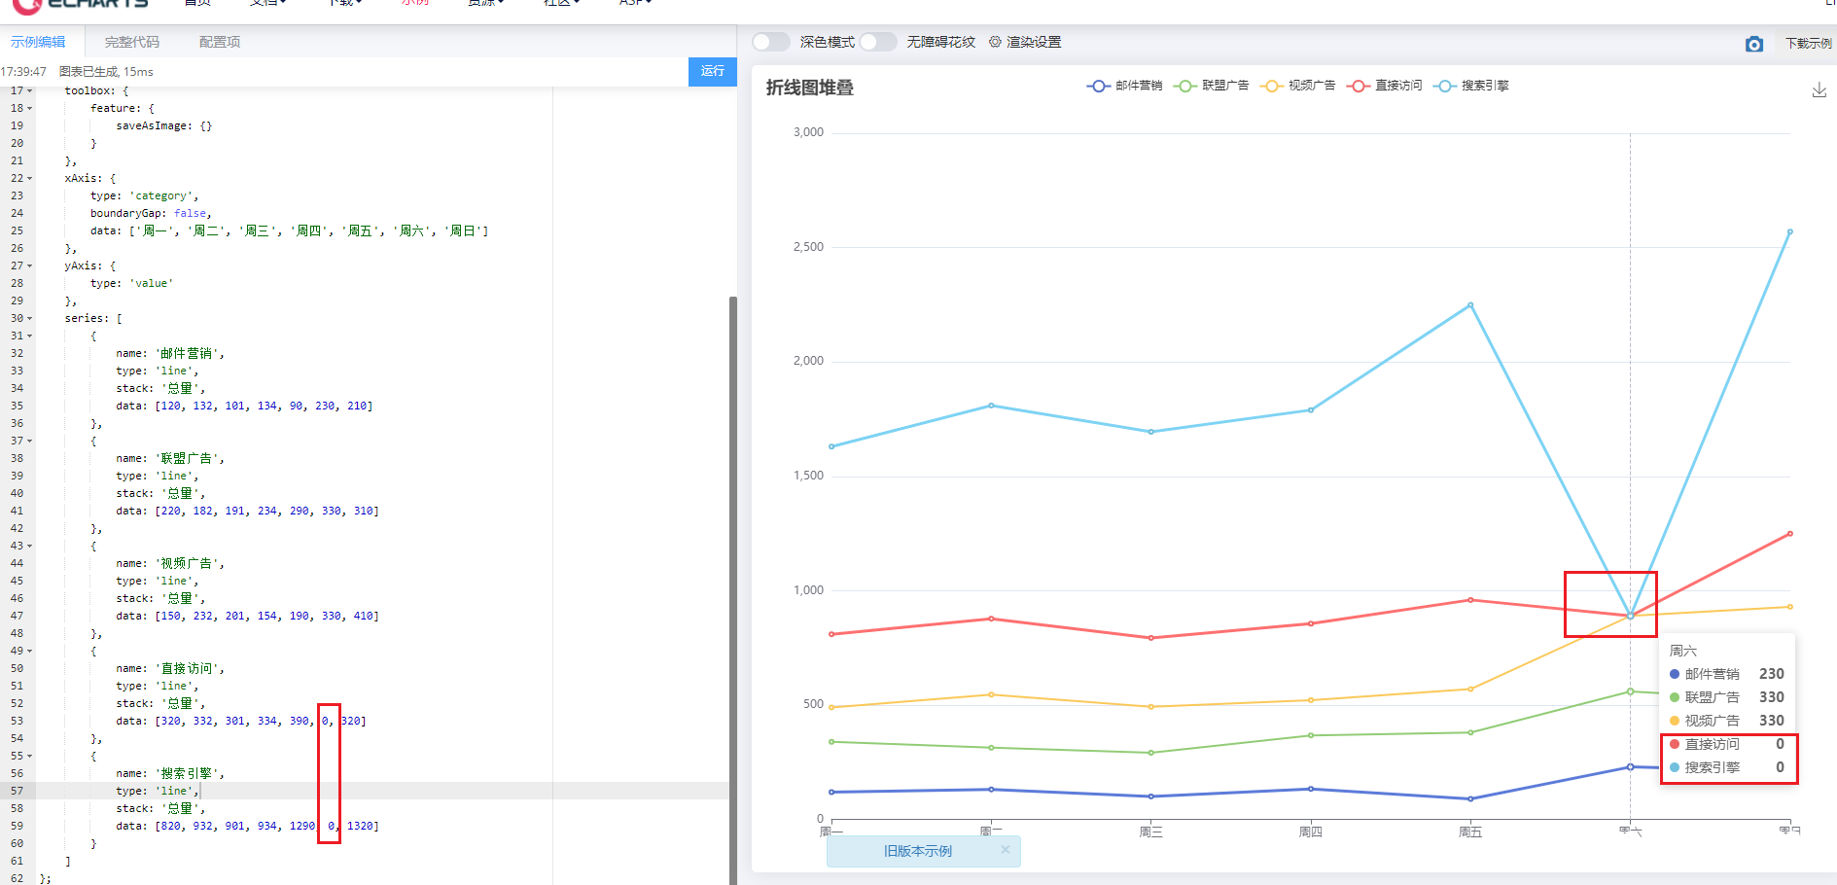Collapse the xAxis block at line 22
The width and height of the screenshot is (1837, 885).
pos(30,178)
